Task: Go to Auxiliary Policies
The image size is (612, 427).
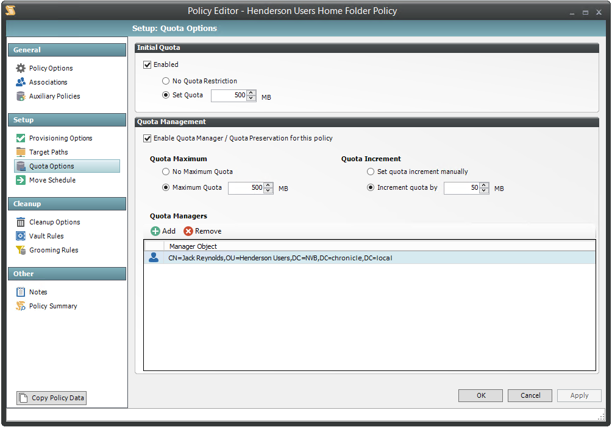Action: click(54, 96)
